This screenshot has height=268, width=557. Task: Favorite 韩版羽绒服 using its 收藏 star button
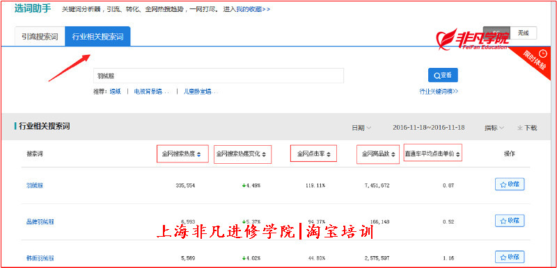tap(510, 257)
